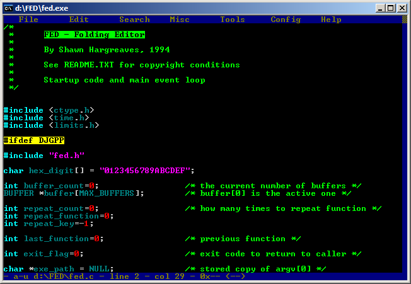Click the hex_digit string literal

point(147,171)
